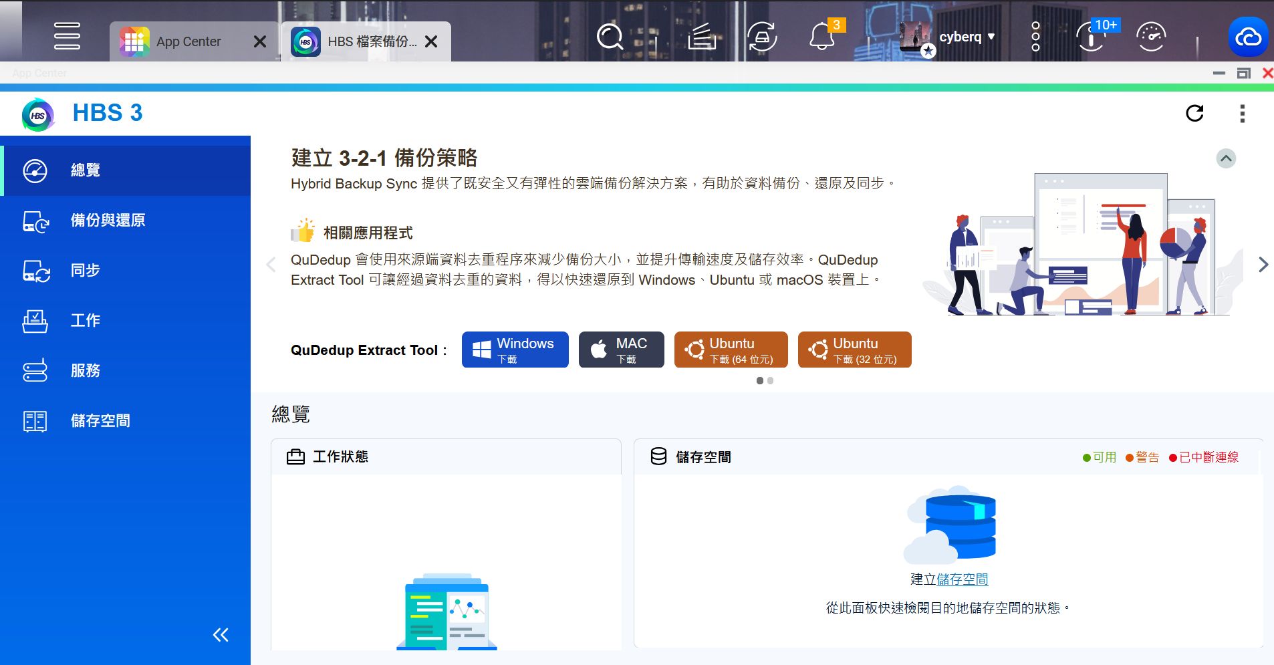Select the second banner pagination dot
The image size is (1274, 665).
coord(771,380)
